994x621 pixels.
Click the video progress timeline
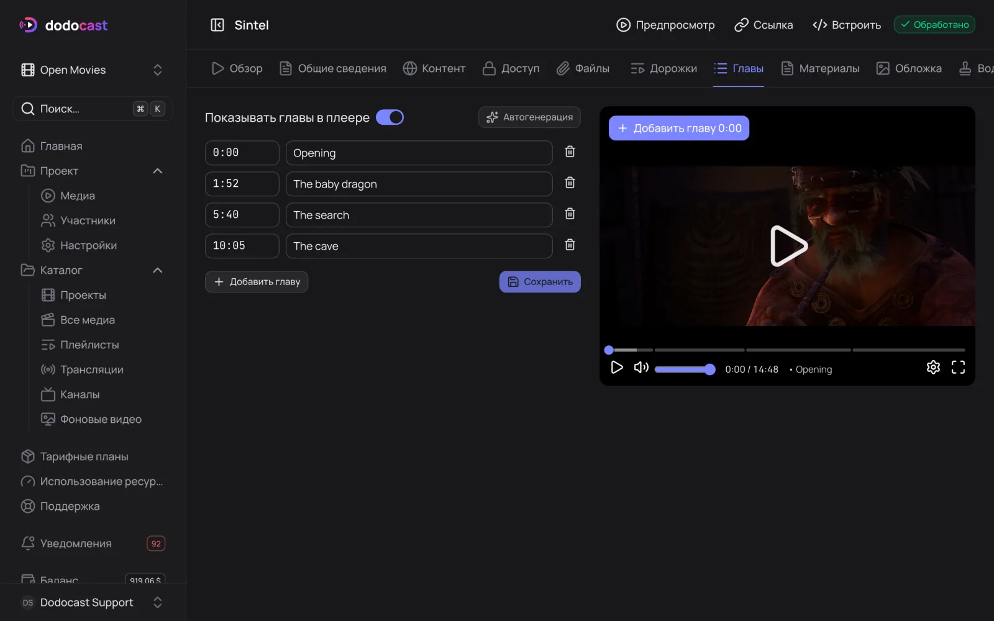click(786, 350)
